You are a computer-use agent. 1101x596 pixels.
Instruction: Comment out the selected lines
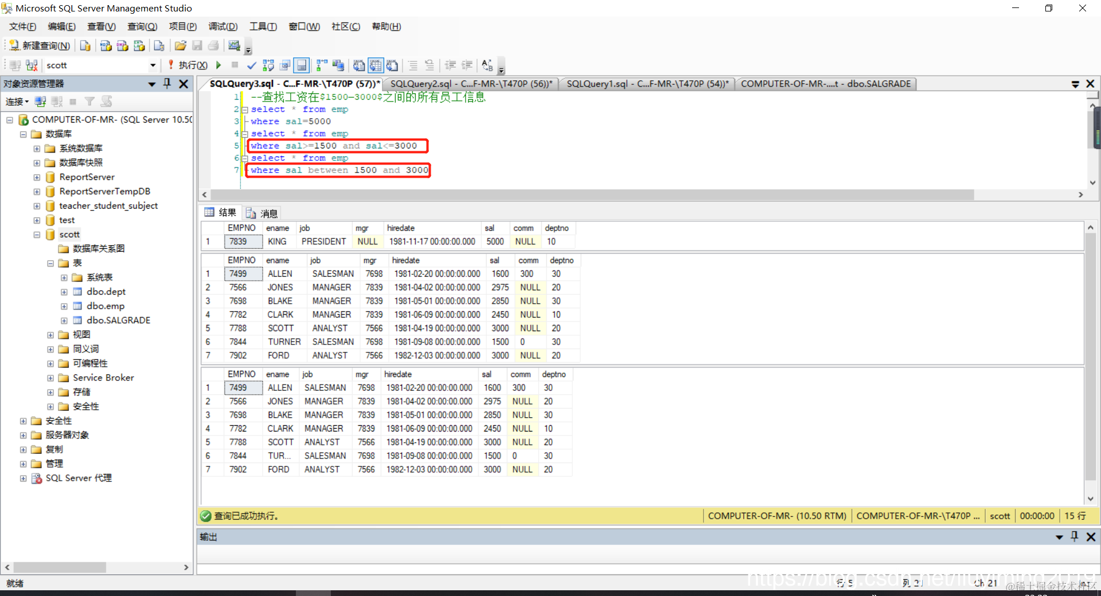(x=413, y=65)
